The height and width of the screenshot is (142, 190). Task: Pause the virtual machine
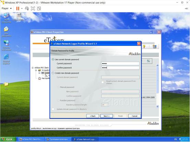click(18, 9)
